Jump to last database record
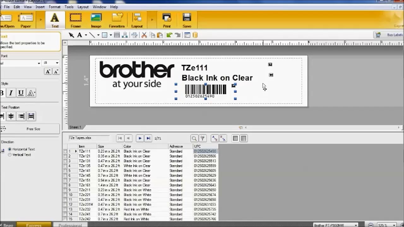The height and width of the screenshot is (227, 404). tap(148, 138)
